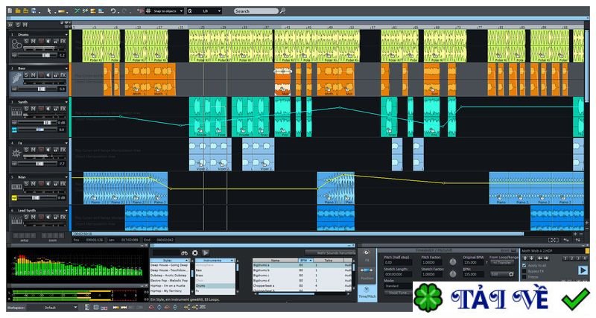Click the Undo arrow in the toolbar
The width and height of the screenshot is (596, 318).
tap(113, 11)
